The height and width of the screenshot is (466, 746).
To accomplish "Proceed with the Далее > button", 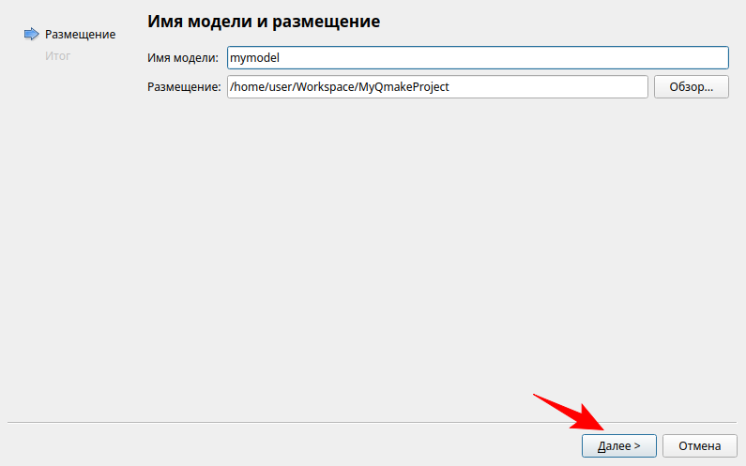I will click(x=618, y=445).
